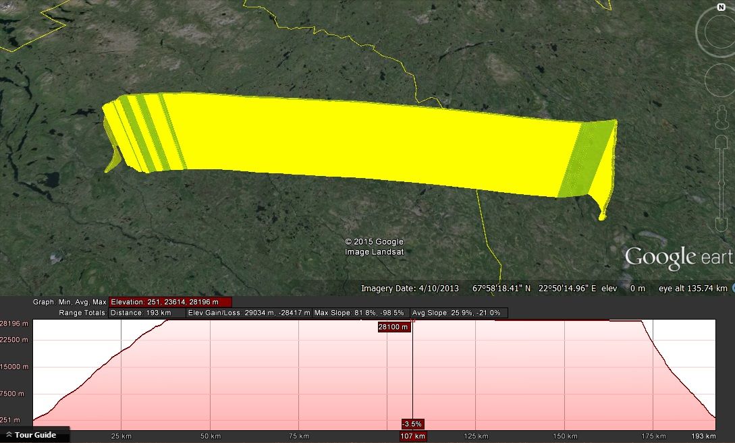This screenshot has width=735, height=443.
Task: Zoom out using bottom of zoom slider
Action: click(722, 224)
